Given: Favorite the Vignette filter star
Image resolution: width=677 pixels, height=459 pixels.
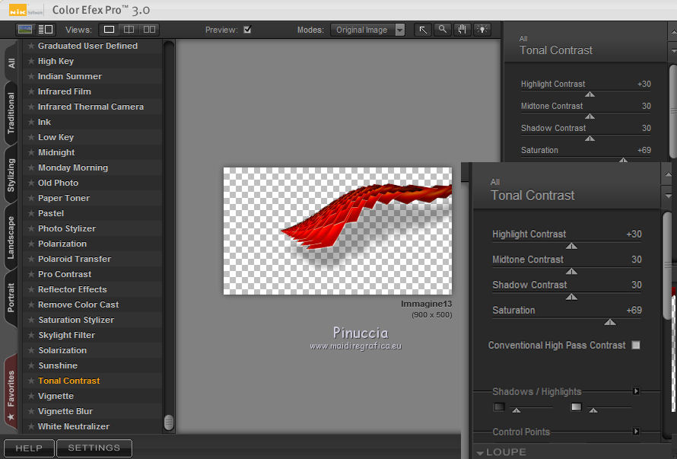Looking at the screenshot, I should (x=31, y=396).
